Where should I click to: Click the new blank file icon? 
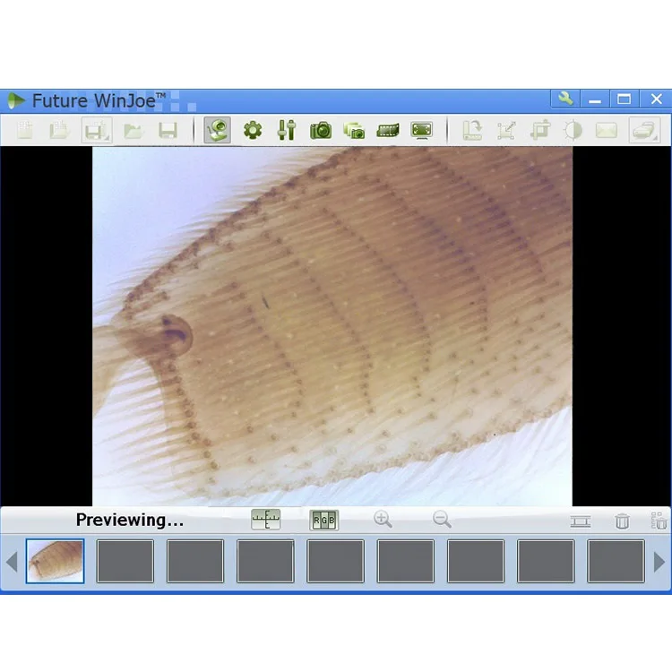click(25, 130)
